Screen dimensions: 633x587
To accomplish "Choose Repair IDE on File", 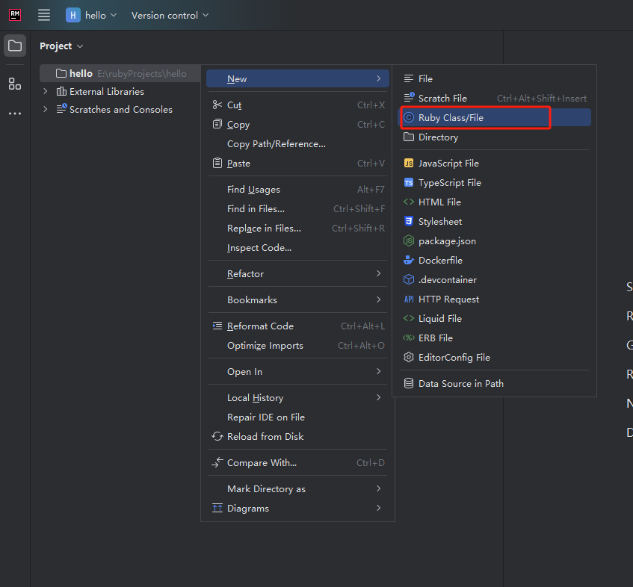I will pos(297,417).
